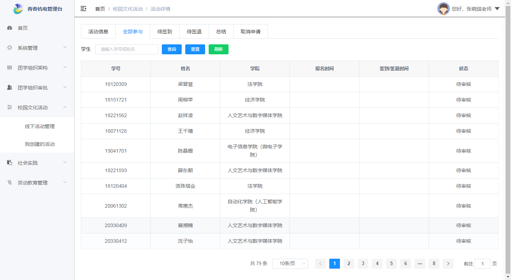Expand the 社会实践 menu chevron

65,162
